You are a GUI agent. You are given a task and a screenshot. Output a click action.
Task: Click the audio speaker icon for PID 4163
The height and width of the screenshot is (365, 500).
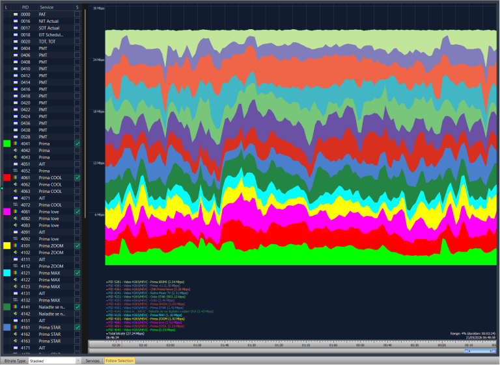16,341
